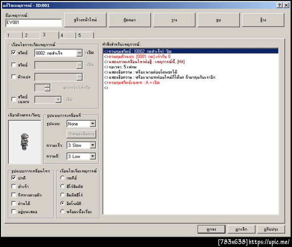The image size is (292, 247).
Task: Click the ล้าง (clear page) button
Action: (x=263, y=20)
